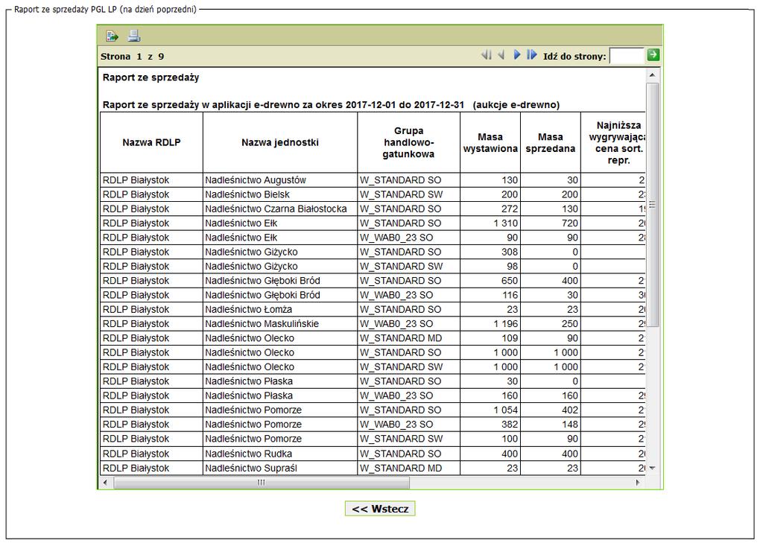Select the 'Nadleśnictwo Supraśl' cell
Screen dimensions: 763x546
[x=280, y=468]
